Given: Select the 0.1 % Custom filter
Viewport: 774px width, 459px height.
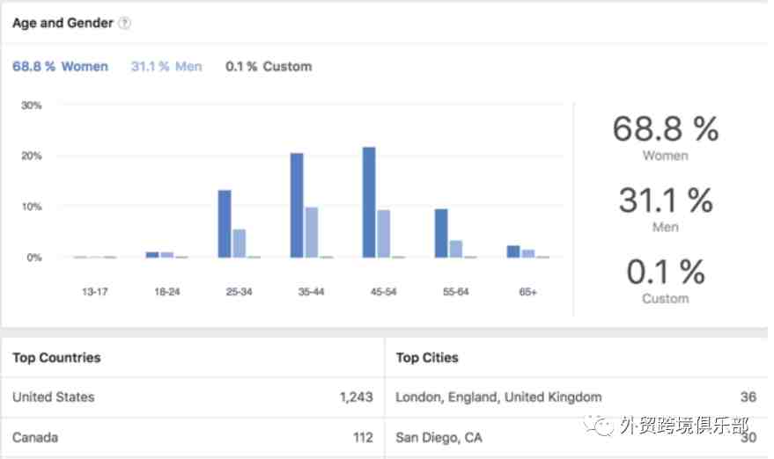Looking at the screenshot, I should (x=269, y=67).
